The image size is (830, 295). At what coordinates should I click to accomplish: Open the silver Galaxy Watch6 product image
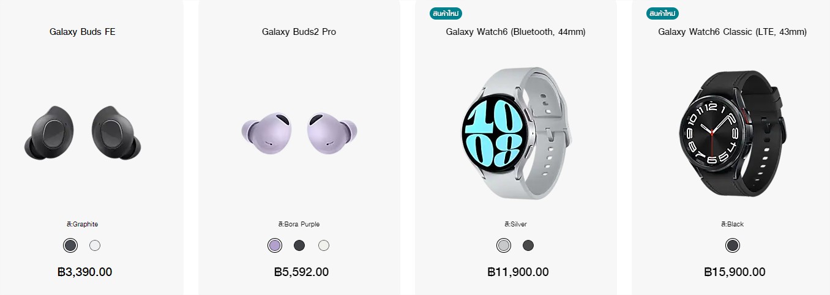click(516, 132)
